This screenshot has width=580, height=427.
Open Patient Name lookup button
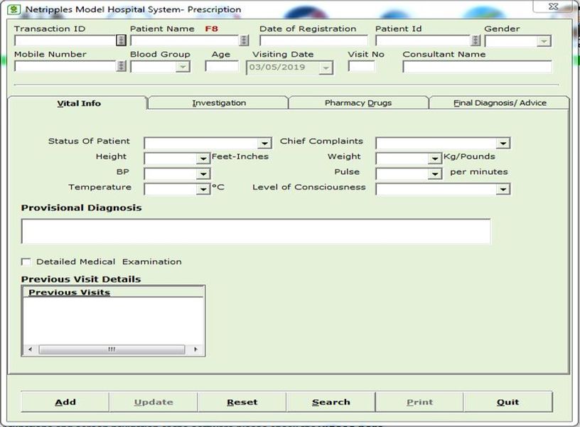point(243,40)
